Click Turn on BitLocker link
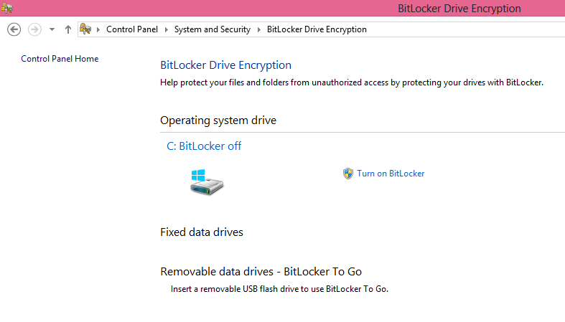This screenshot has width=565, height=322. (x=391, y=174)
